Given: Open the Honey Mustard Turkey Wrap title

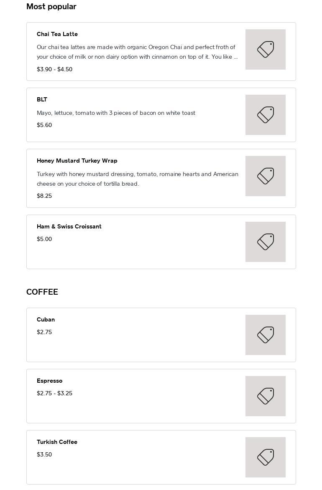Looking at the screenshot, I should point(77,161).
